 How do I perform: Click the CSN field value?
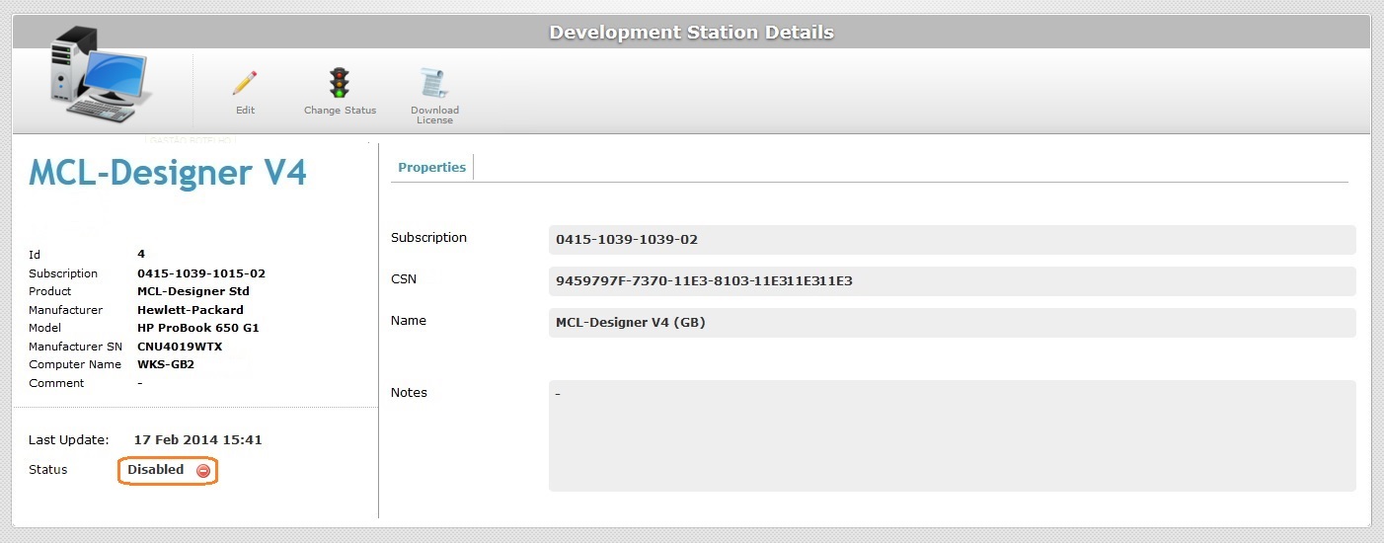click(952, 281)
